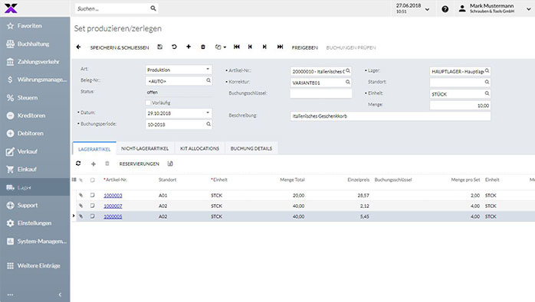
Task: Go to the last record
Action: pyautogui.click(x=280, y=47)
